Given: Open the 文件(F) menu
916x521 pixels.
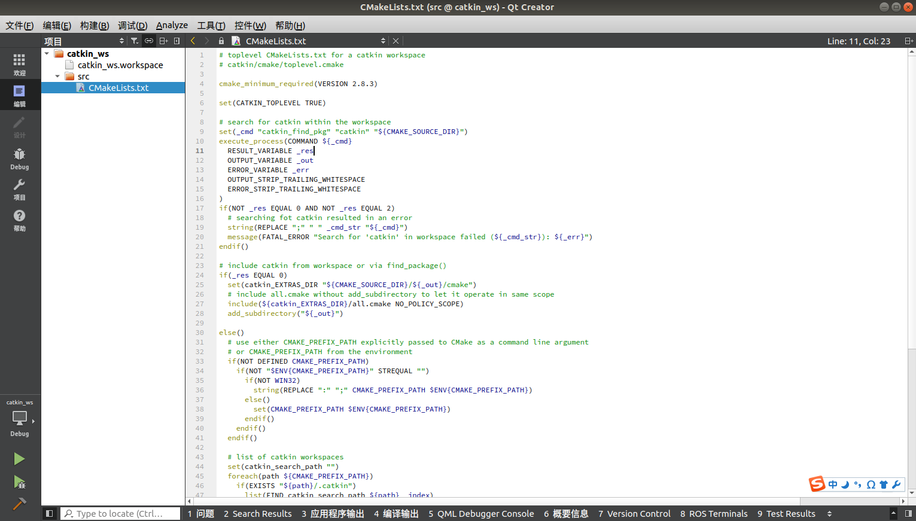Looking at the screenshot, I should pos(20,25).
